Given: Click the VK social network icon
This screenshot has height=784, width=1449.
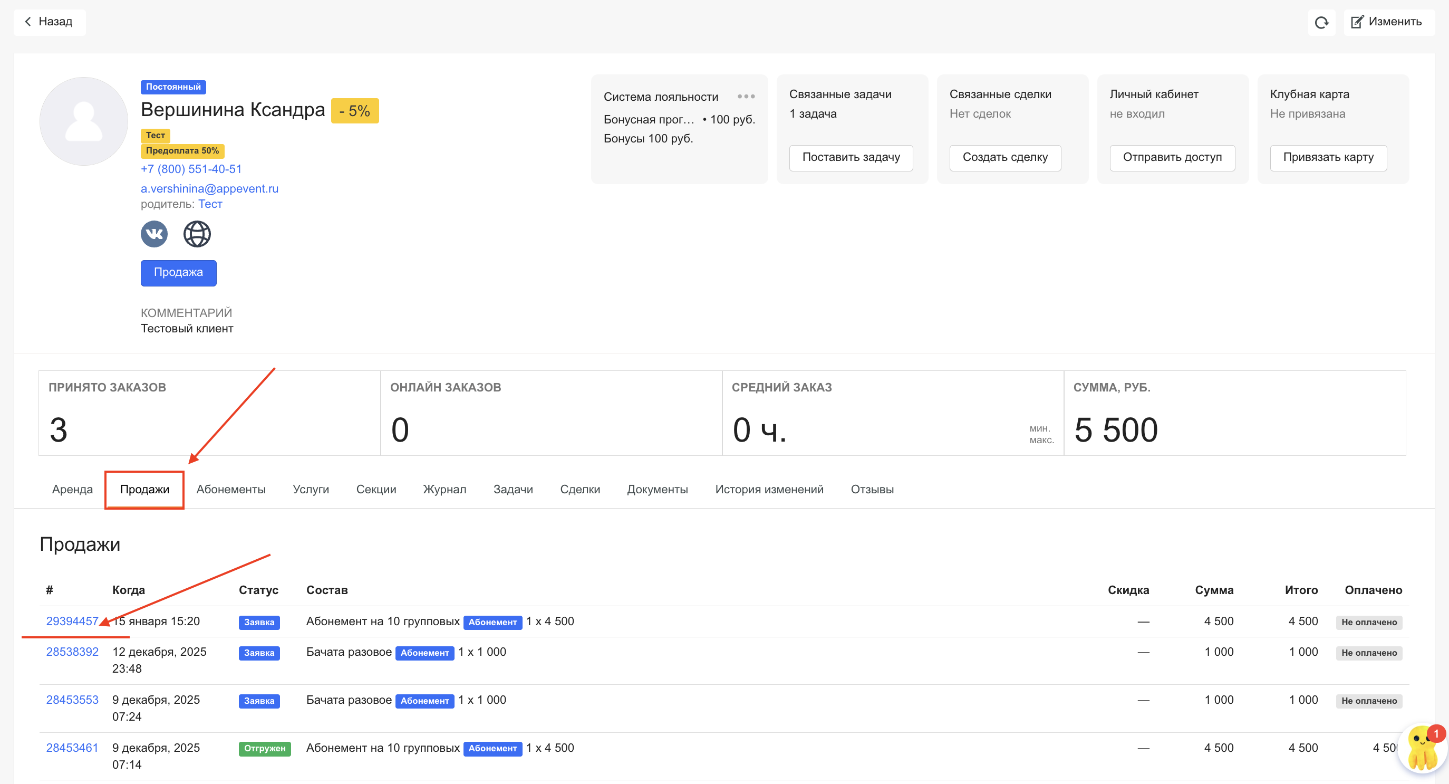Looking at the screenshot, I should point(154,234).
